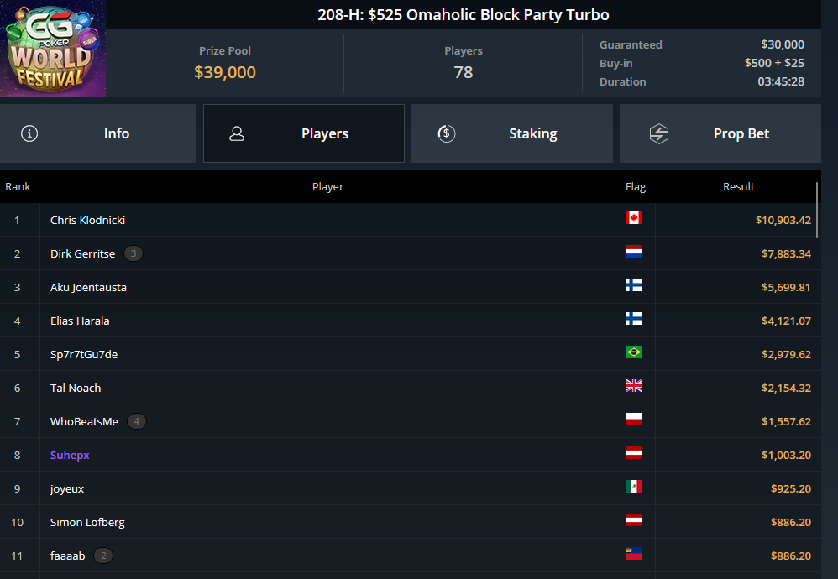
Task: Click the badge 2 next to faaaab
Action: point(103,556)
